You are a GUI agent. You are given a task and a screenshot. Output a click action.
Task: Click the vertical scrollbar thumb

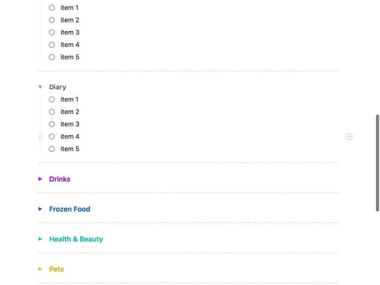pos(377,163)
